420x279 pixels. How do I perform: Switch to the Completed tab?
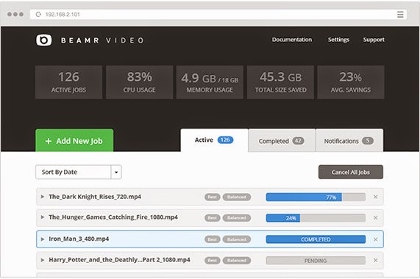[x=282, y=140]
